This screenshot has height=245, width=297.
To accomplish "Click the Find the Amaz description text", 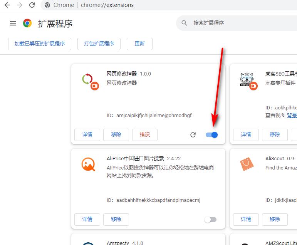I will click(x=281, y=168).
